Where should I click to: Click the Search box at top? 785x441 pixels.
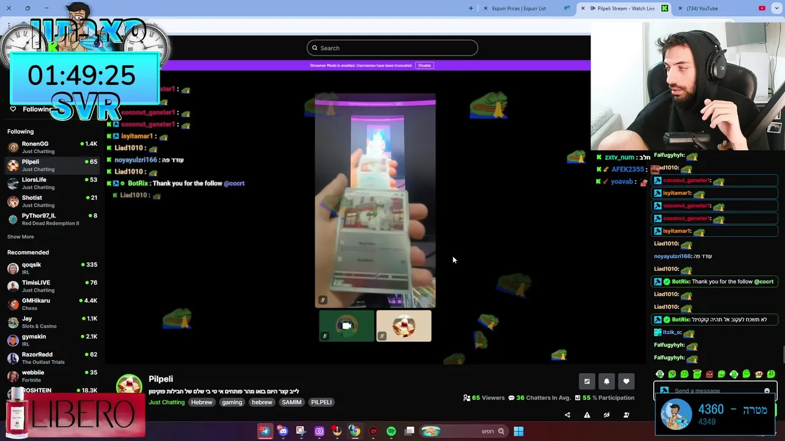[392, 48]
